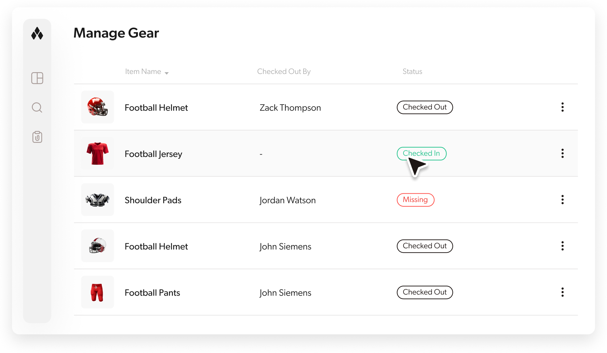Click the Checked Out By column header
Screen dimensions: 607x353
[284, 72]
